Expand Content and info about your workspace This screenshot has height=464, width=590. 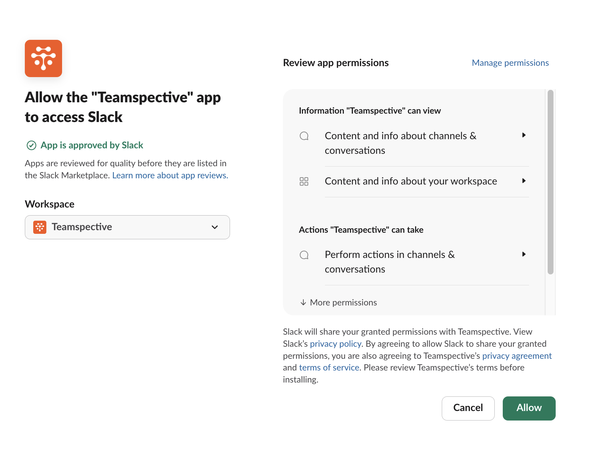[x=524, y=181]
